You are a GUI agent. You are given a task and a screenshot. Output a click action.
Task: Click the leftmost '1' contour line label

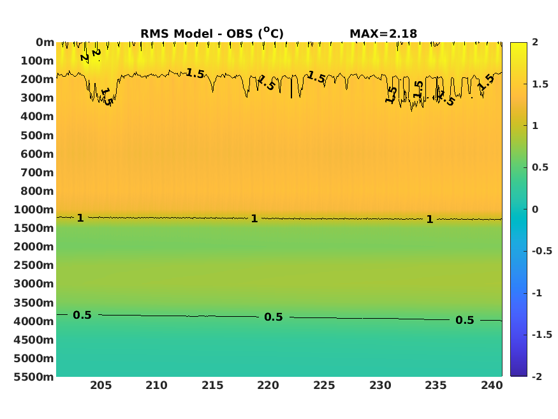tap(80, 218)
